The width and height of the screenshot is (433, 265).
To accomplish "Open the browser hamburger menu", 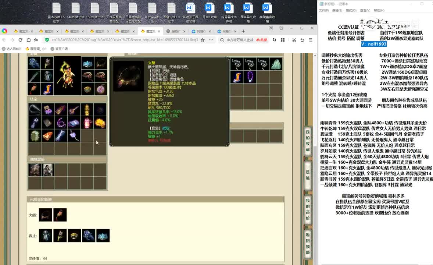I will point(311,40).
